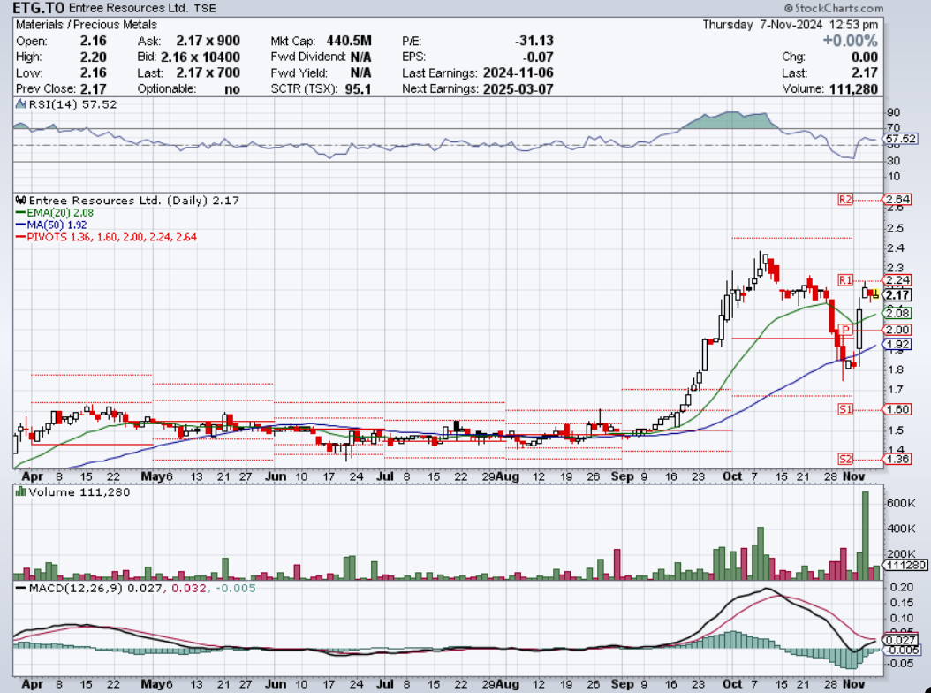The image size is (931, 693).
Task: Click the Last Earnings date 2024-11-06
Action: (x=518, y=73)
